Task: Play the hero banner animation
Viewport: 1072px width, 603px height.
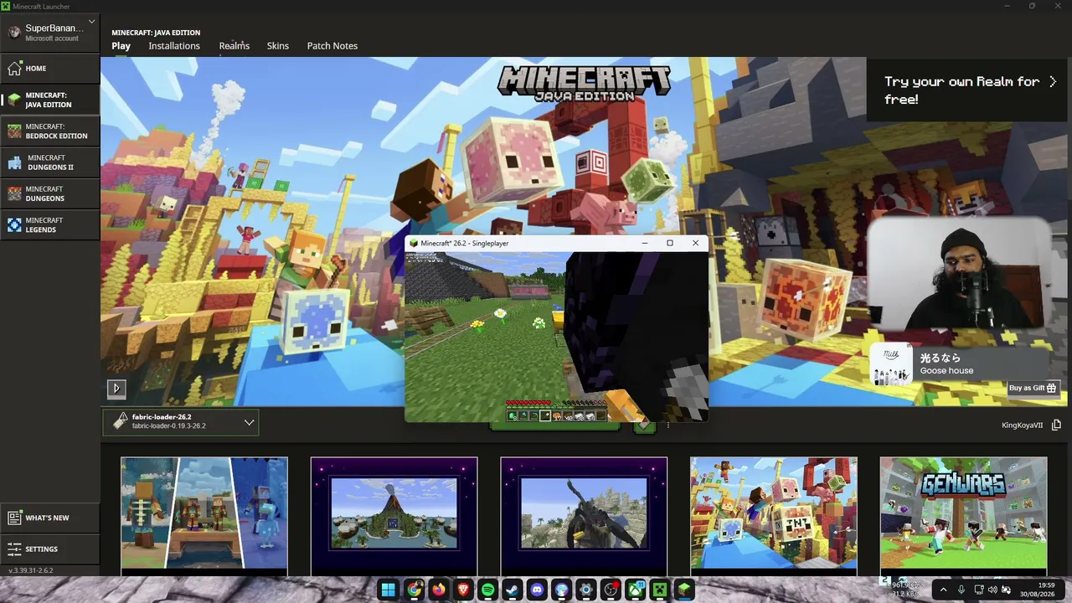Action: pyautogui.click(x=116, y=388)
